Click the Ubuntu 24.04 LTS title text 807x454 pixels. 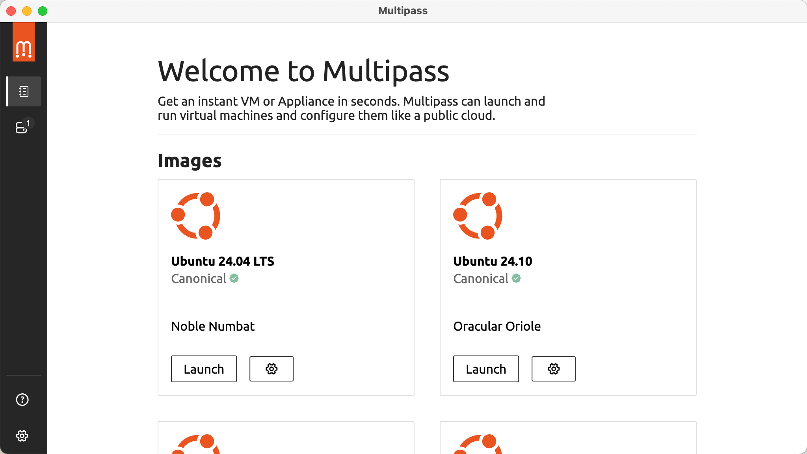click(223, 261)
